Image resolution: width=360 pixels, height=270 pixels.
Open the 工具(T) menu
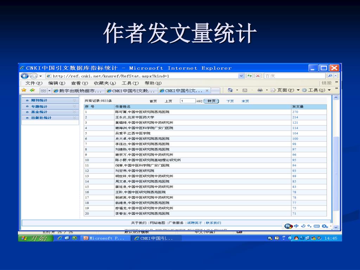coord(130,83)
